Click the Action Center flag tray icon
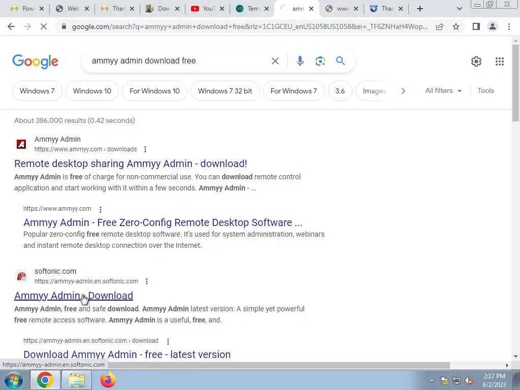The height and width of the screenshot is (390, 520). pos(444,381)
